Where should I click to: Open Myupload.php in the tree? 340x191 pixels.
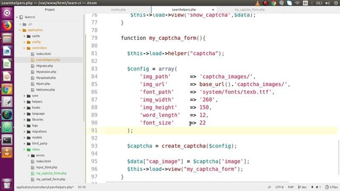pyautogui.click(x=46, y=78)
